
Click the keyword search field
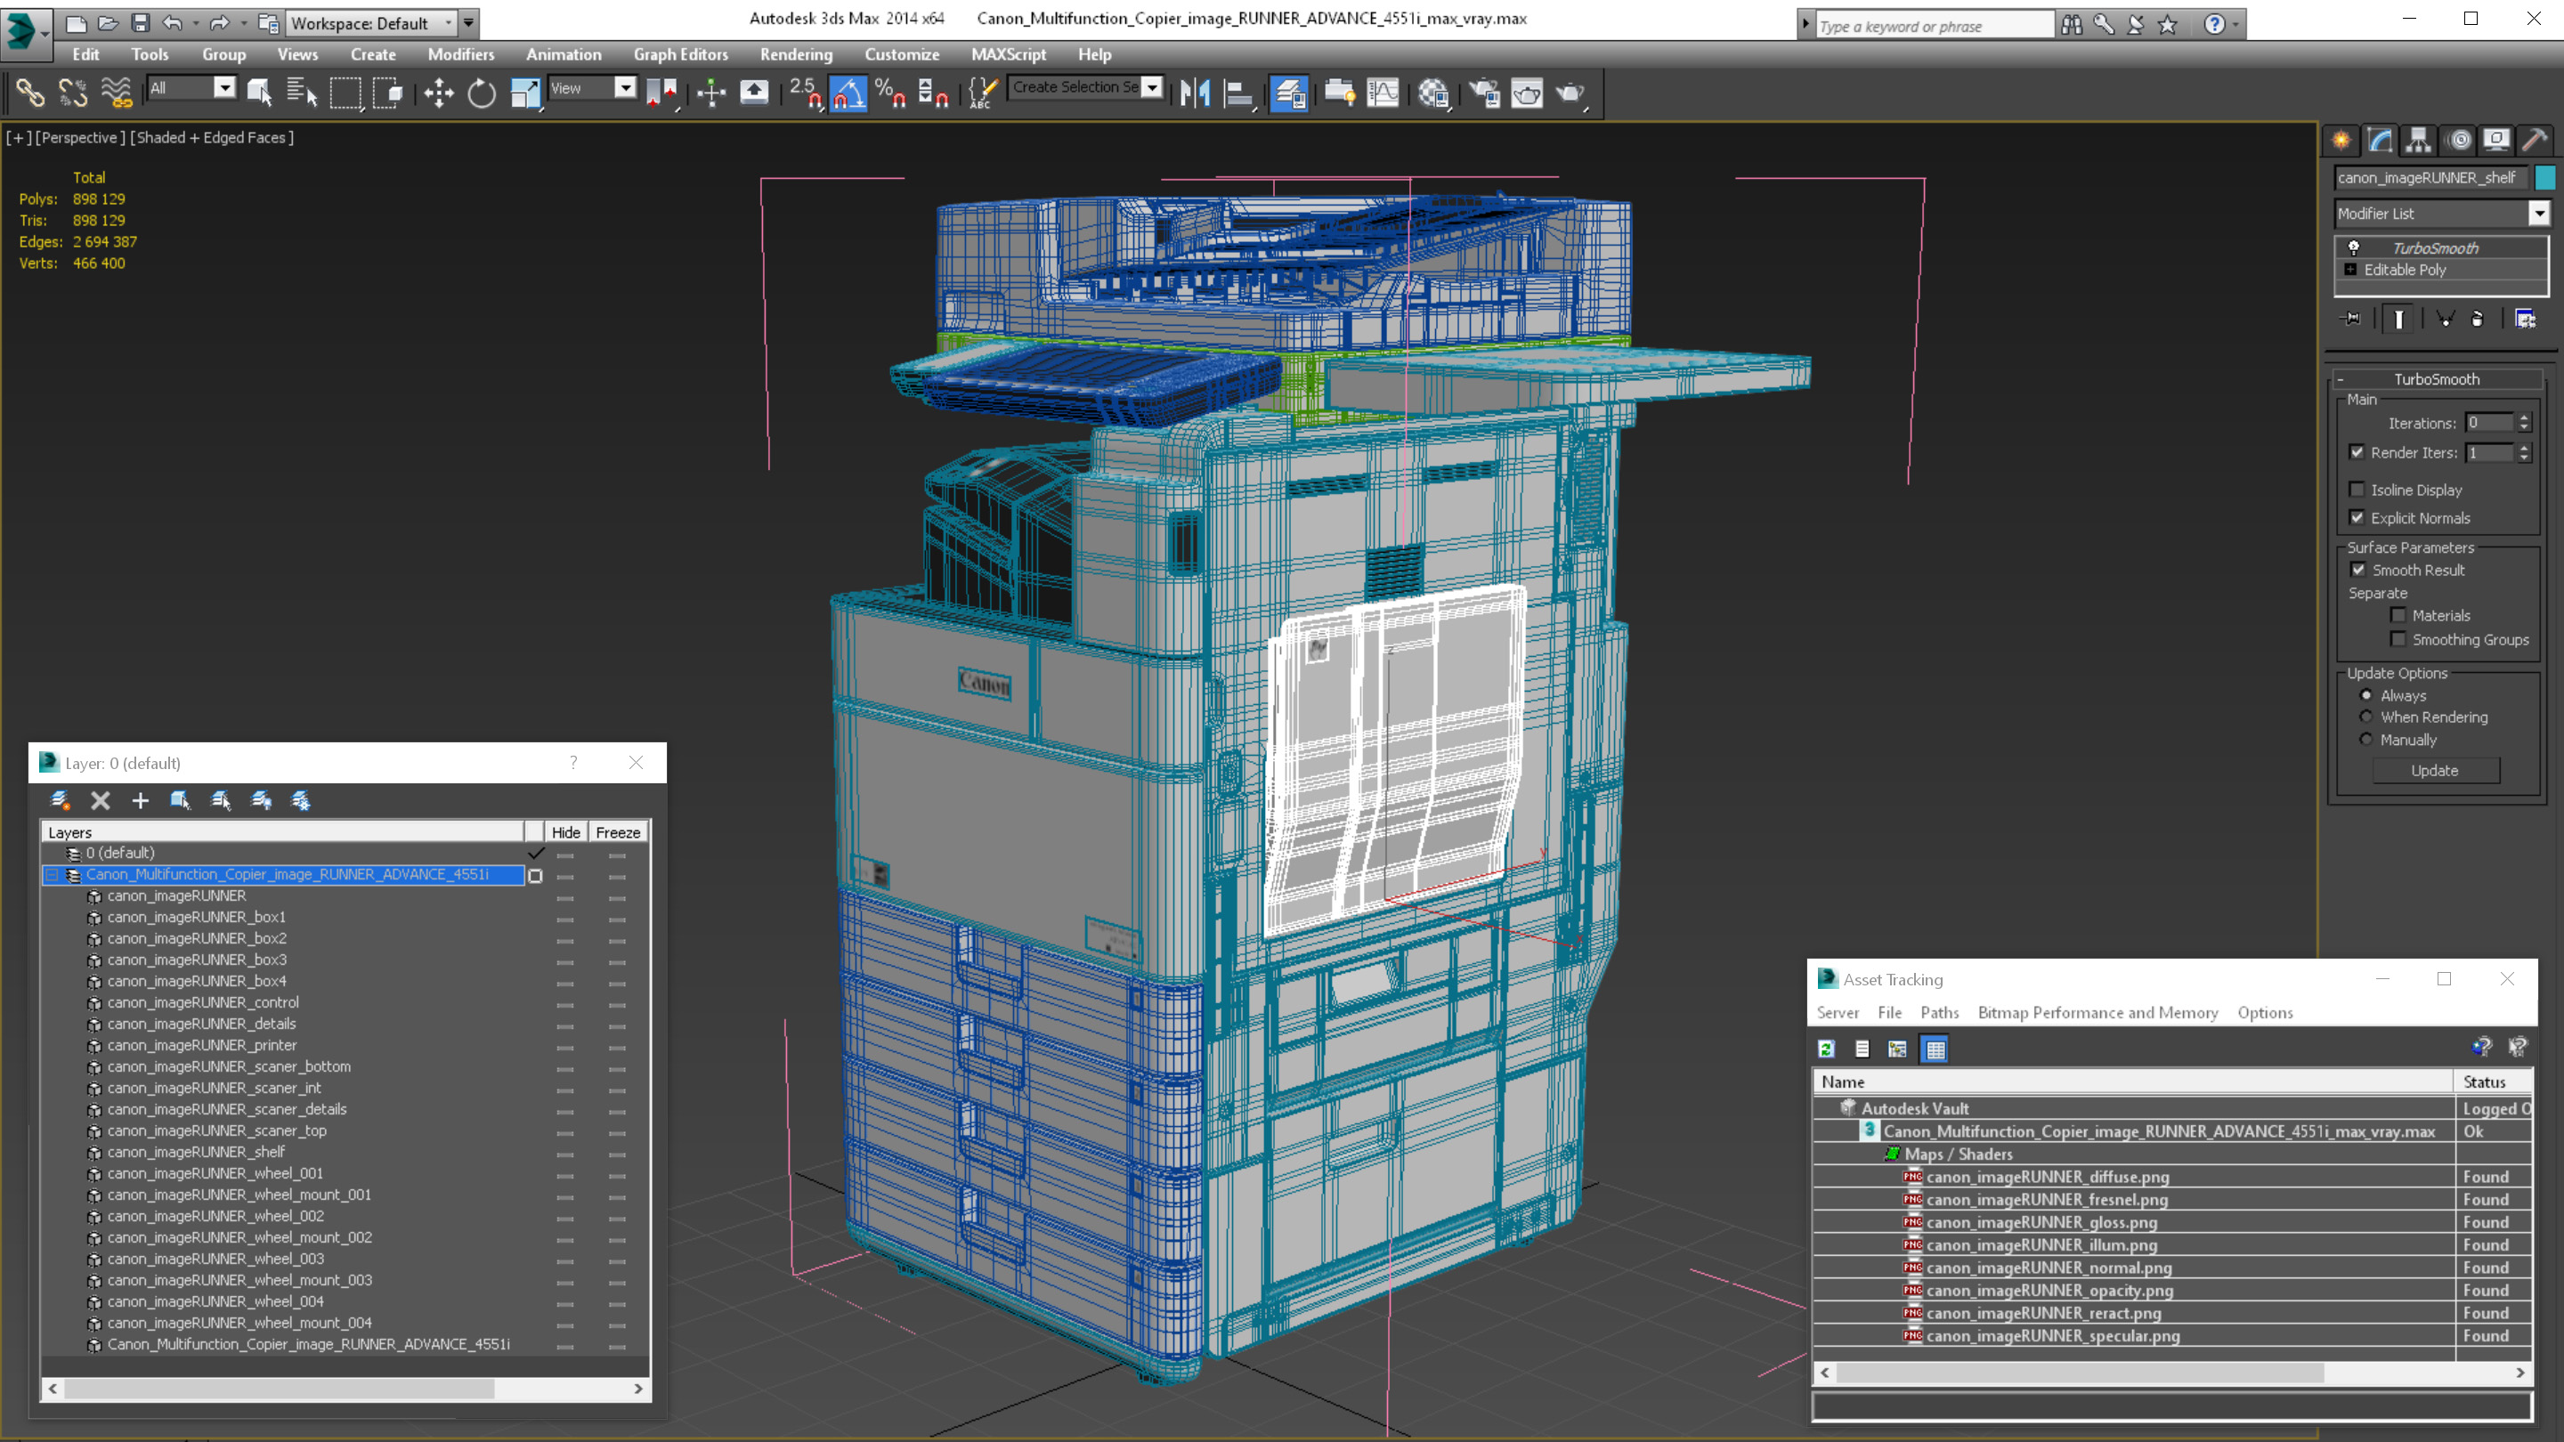[1934, 26]
